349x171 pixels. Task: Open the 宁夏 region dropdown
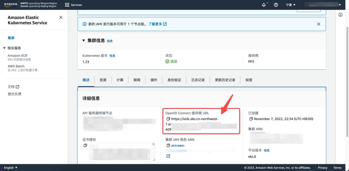(x=291, y=5)
